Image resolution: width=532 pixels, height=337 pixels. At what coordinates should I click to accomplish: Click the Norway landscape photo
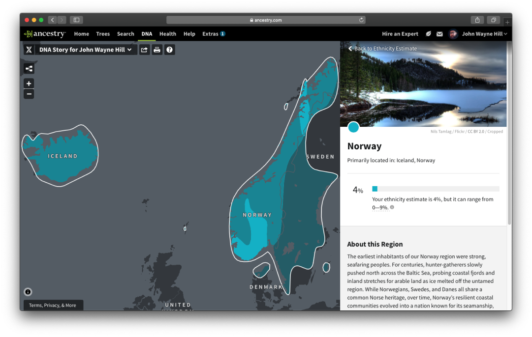pos(423,84)
